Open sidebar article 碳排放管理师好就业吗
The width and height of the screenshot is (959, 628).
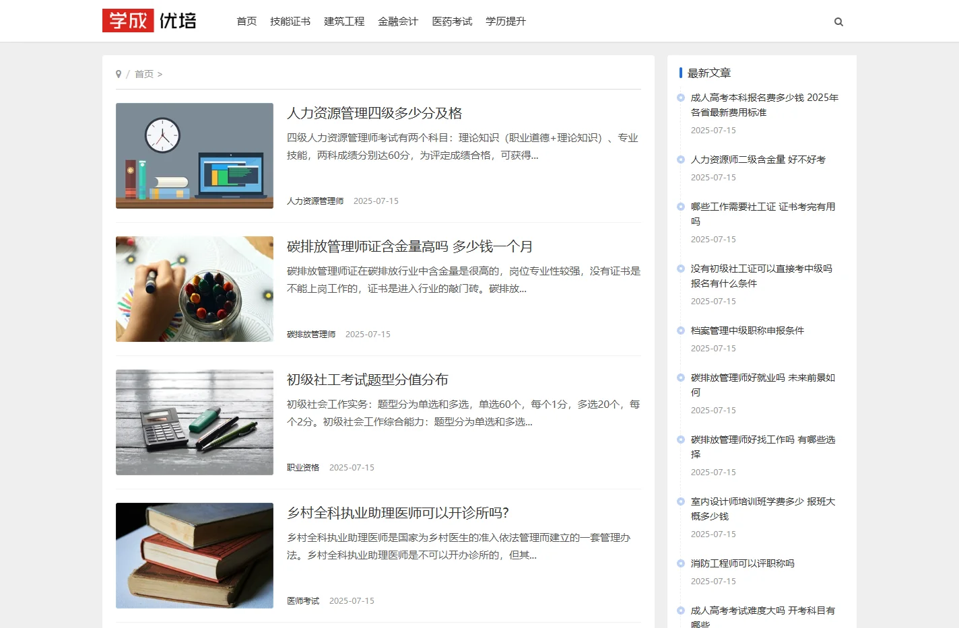coord(763,385)
